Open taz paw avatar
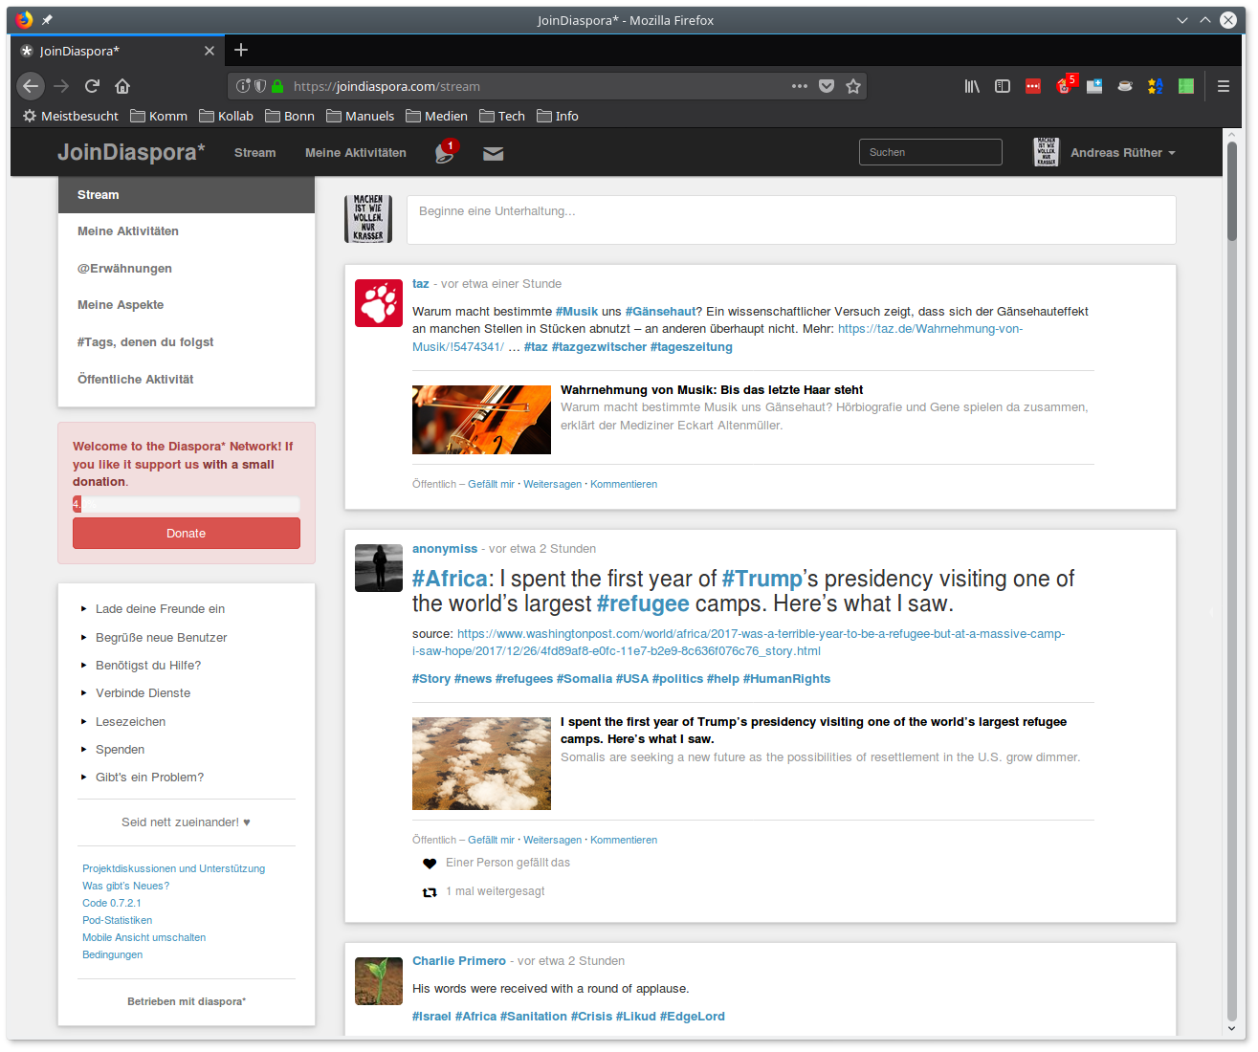 (x=379, y=303)
